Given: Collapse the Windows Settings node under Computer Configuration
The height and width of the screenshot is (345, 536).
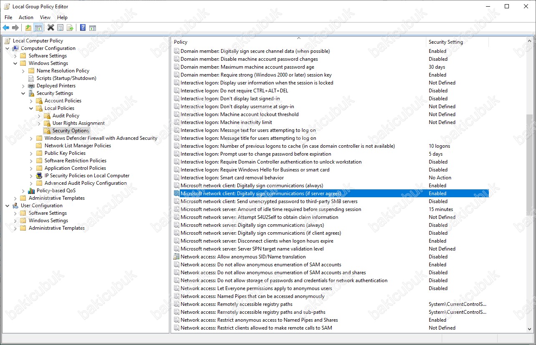Looking at the screenshot, I should point(15,63).
